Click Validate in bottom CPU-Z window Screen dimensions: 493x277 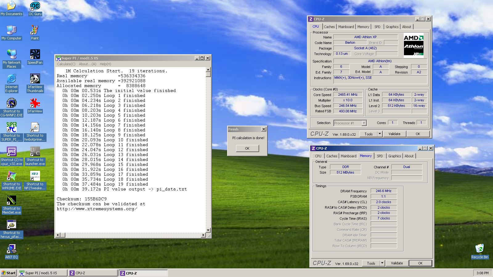click(397, 263)
